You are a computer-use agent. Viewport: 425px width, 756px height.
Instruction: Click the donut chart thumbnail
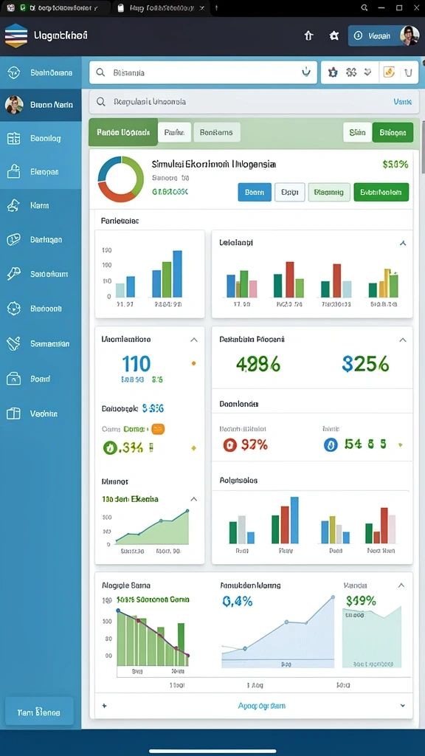pyautogui.click(x=121, y=179)
